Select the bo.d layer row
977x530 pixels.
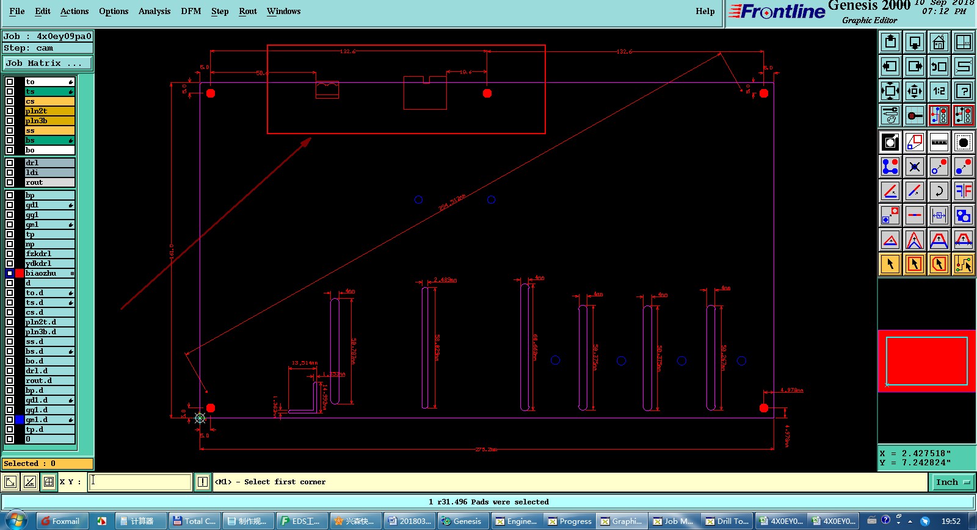[49, 361]
